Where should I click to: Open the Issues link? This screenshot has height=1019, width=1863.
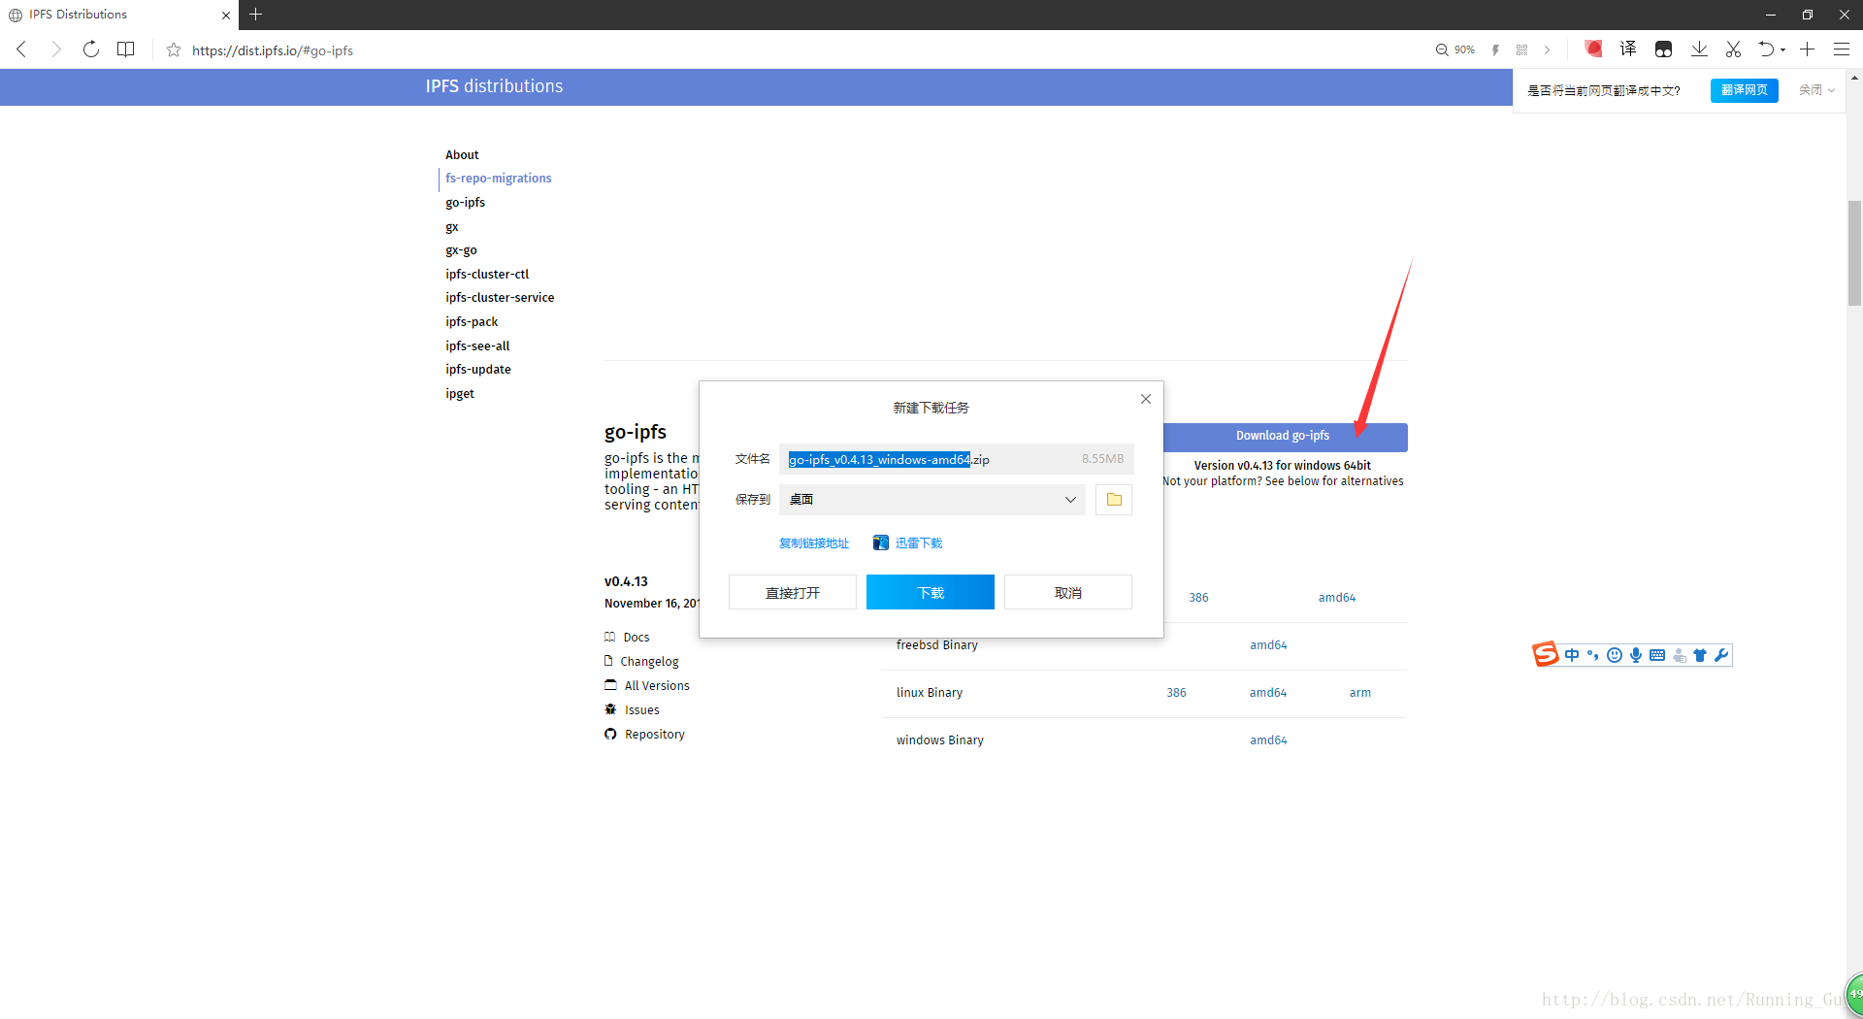pyautogui.click(x=632, y=710)
